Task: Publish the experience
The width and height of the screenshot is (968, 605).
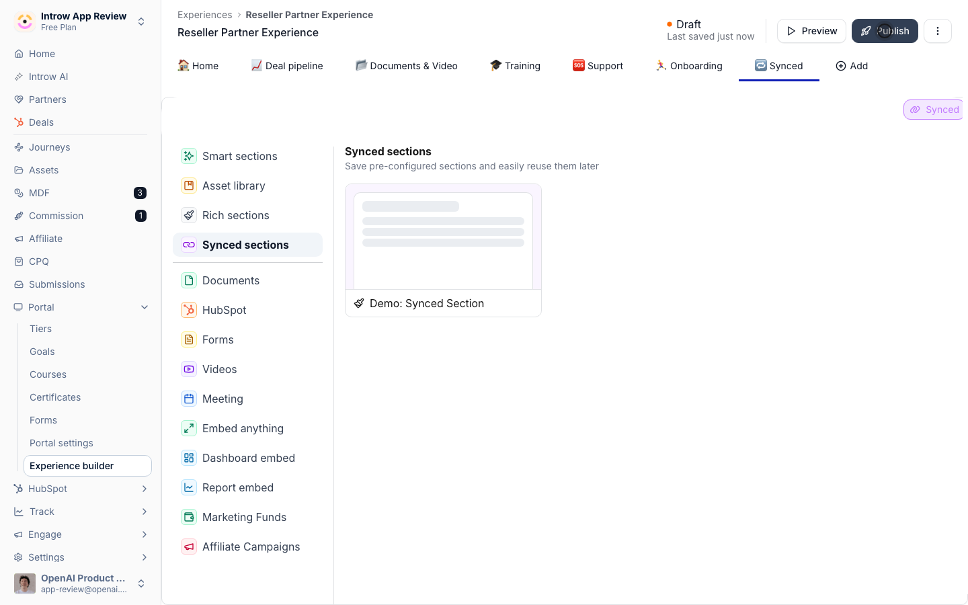Action: (885, 31)
